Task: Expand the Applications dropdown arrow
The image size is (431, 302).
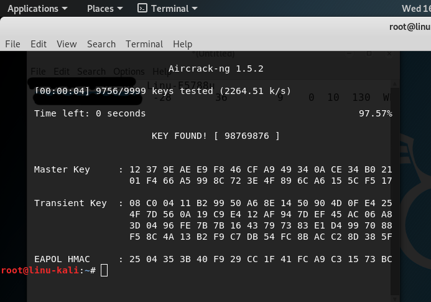Action: (65, 9)
